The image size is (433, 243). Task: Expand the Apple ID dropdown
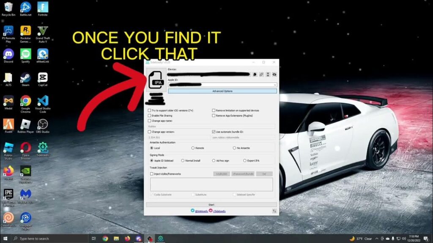click(x=222, y=85)
